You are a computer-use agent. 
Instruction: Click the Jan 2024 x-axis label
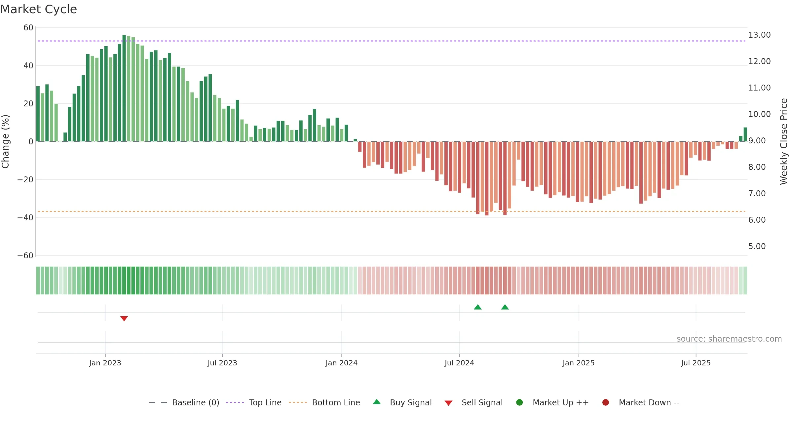pos(341,363)
